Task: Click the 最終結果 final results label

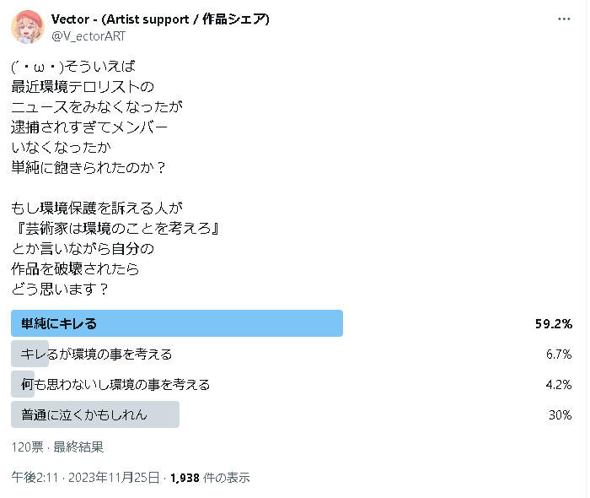Action: click(x=78, y=447)
